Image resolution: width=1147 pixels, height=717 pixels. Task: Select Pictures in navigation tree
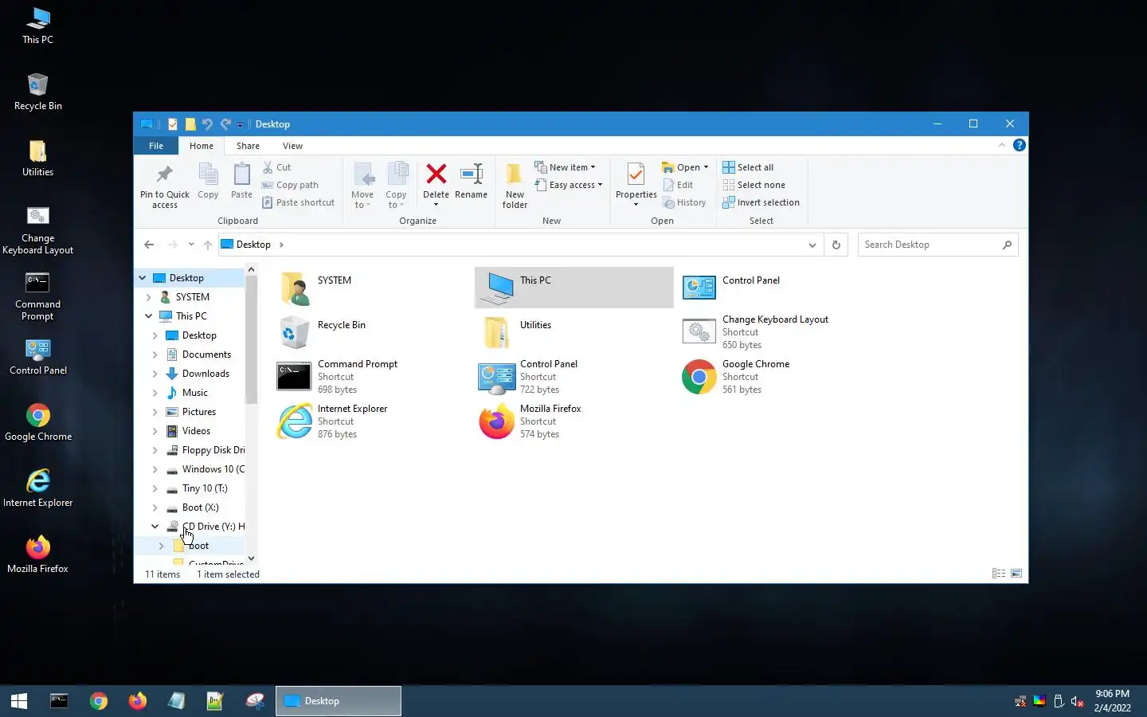[198, 412]
